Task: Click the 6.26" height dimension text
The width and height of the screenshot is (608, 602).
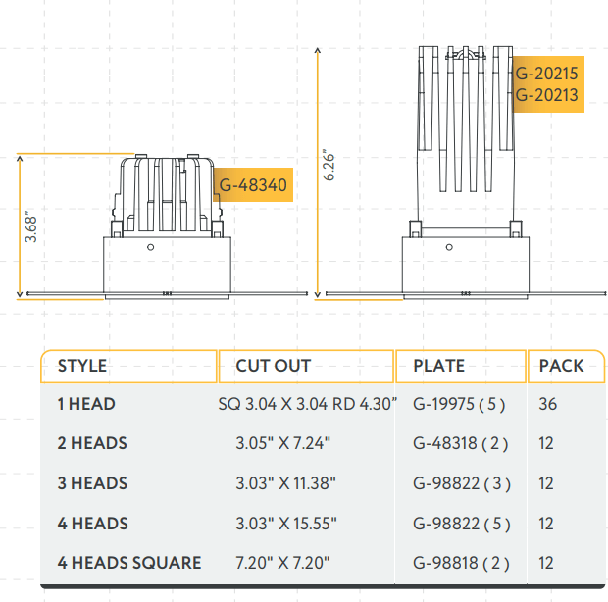Action: 329,167
